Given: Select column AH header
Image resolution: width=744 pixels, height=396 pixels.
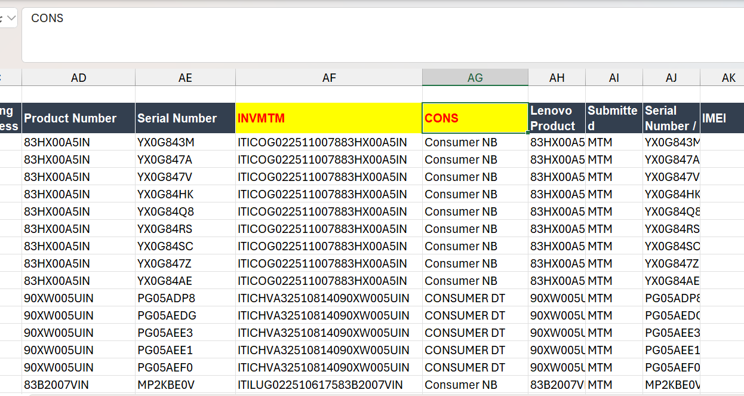Looking at the screenshot, I should 557,78.
